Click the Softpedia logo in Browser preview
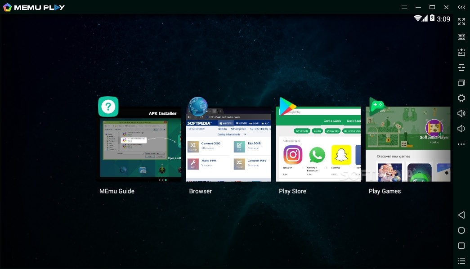The width and height of the screenshot is (470, 269). pyautogui.click(x=199, y=123)
